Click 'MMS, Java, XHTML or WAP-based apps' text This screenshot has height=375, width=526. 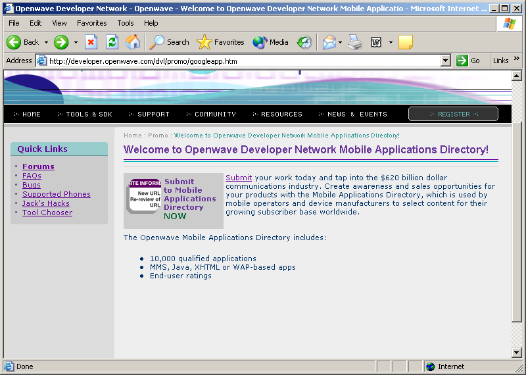[x=223, y=267]
